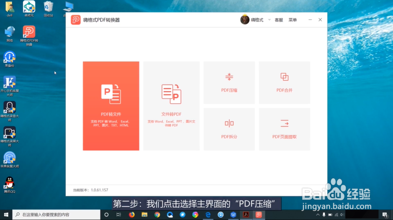Image resolution: width=393 pixels, height=220 pixels.
Task: Open 客服 customer service
Action: (279, 20)
